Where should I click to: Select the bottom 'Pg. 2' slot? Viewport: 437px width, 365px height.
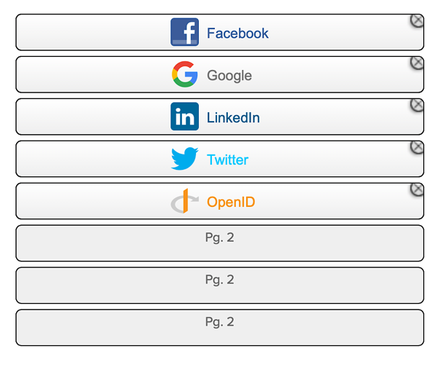pos(219,327)
